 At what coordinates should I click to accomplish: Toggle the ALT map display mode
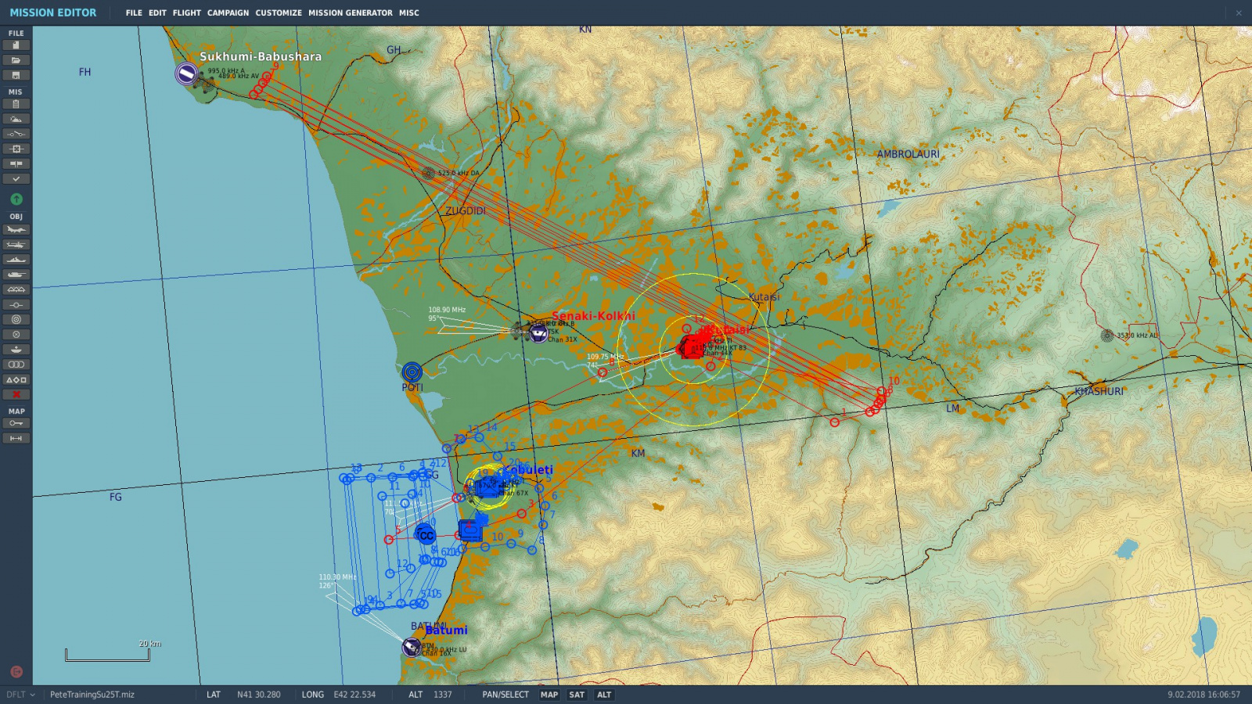click(x=604, y=695)
